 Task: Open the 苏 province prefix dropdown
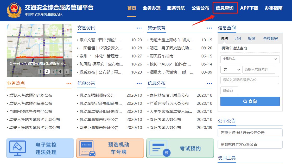tap(231, 70)
